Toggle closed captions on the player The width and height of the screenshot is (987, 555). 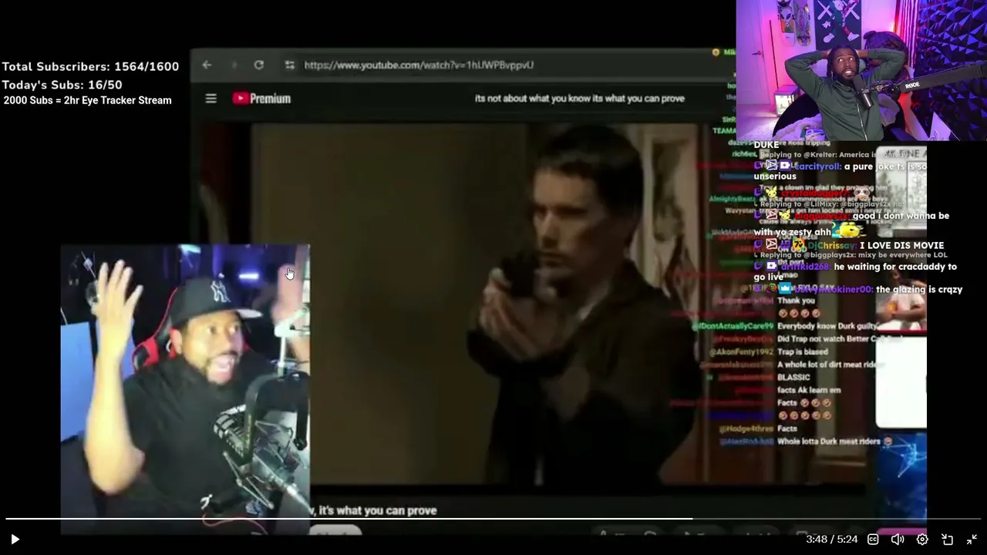click(x=873, y=540)
